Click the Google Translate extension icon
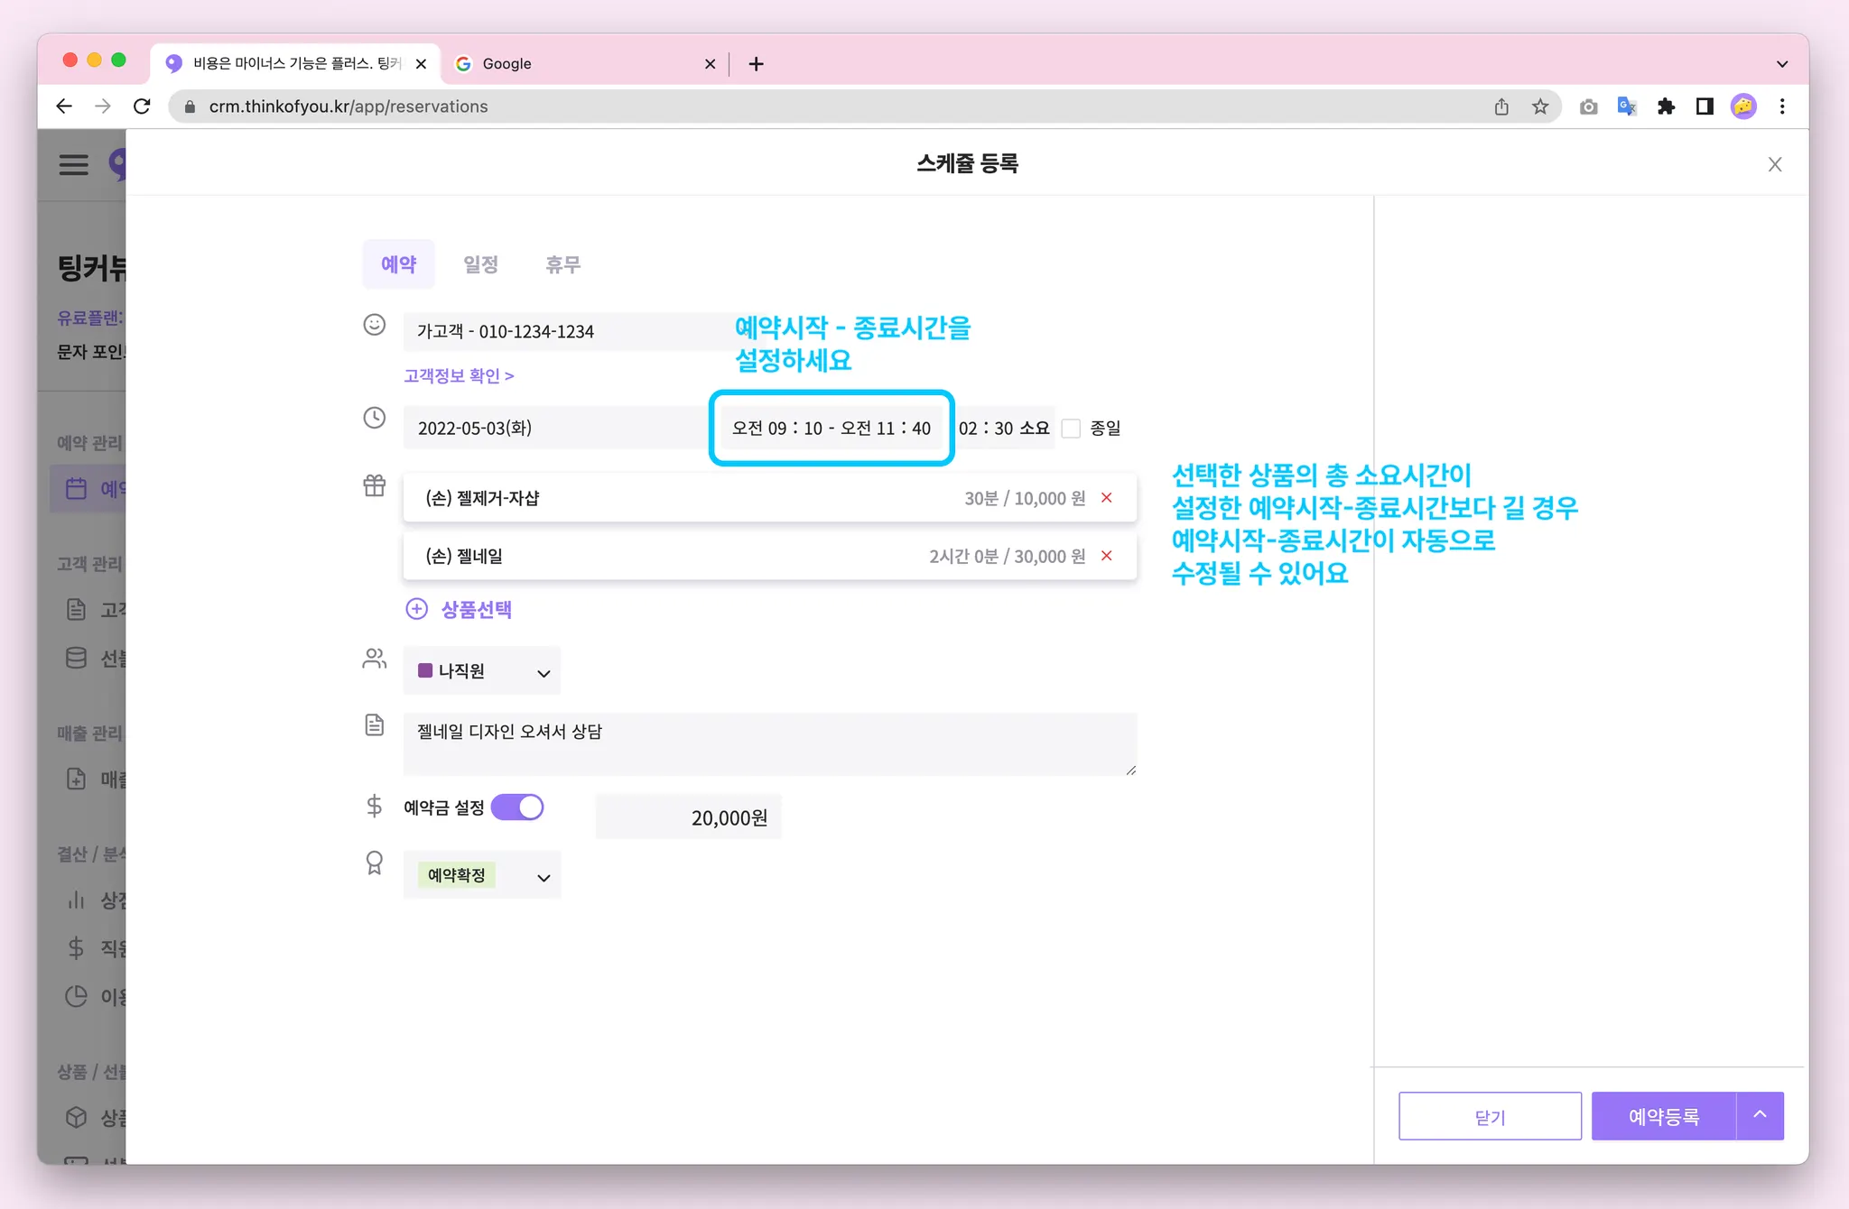This screenshot has height=1209, width=1849. pos(1627,106)
